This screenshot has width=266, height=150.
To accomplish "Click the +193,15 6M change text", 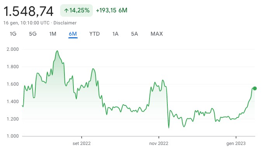I will pyautogui.click(x=111, y=10).
